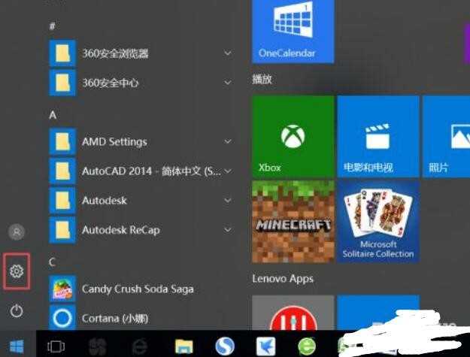470x357 pixels.
Task: Launch the Sogou browser taskbar icon
Action: pos(225,346)
